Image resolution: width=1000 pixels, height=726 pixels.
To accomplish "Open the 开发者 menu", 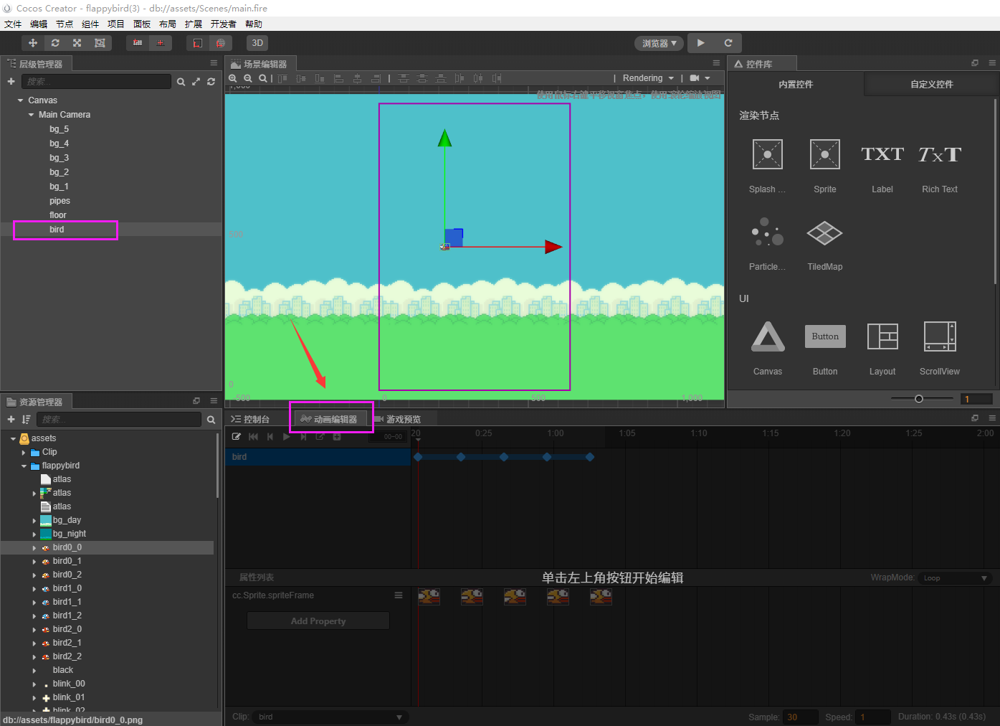I will 224,24.
